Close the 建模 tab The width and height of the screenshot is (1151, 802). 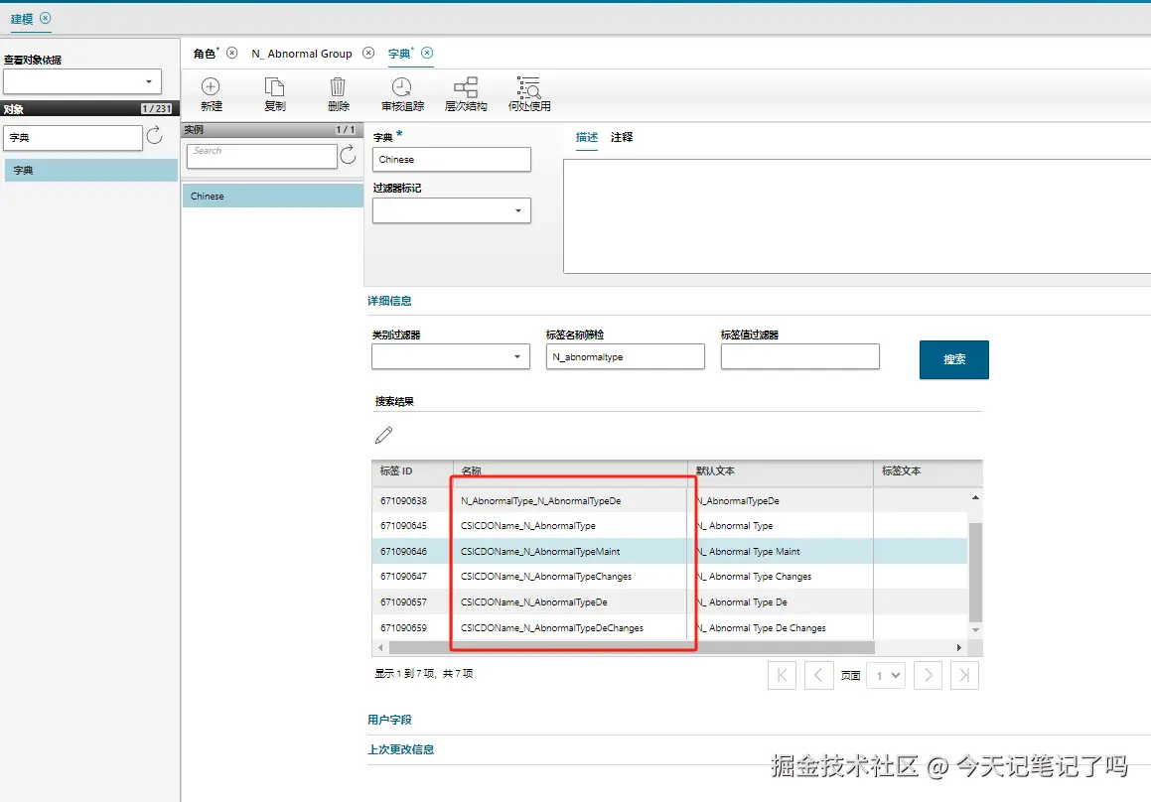point(46,18)
